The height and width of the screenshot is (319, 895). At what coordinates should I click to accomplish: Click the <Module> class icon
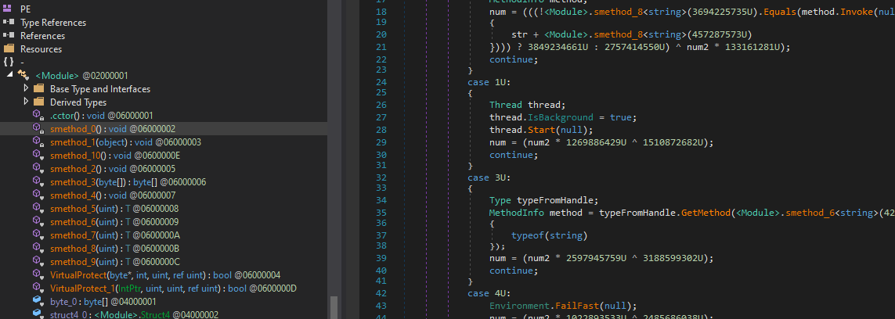[24, 76]
